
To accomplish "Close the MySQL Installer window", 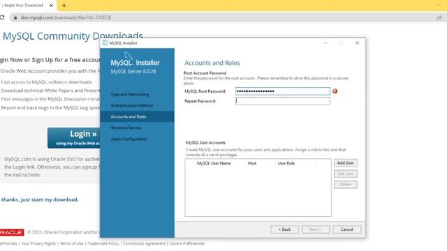I will [x=357, y=43].
